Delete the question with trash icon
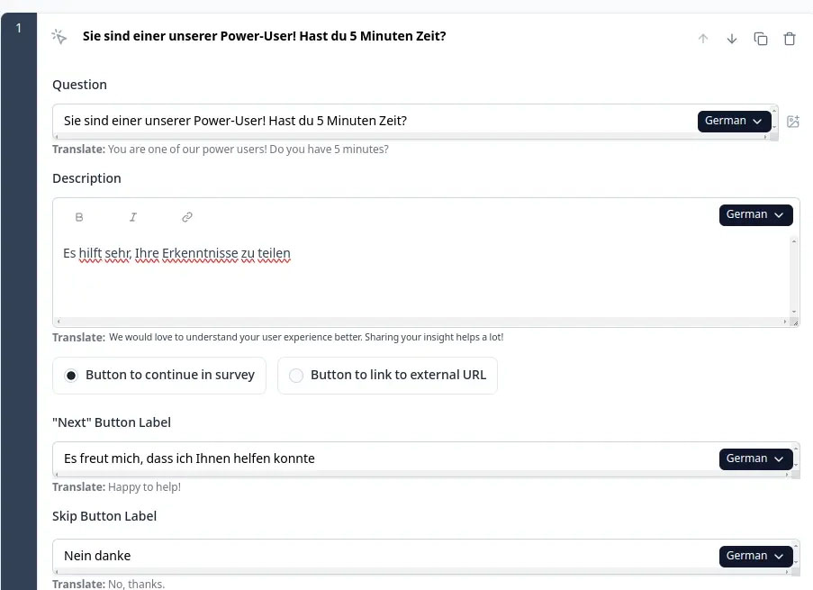The width and height of the screenshot is (813, 590). 790,39
